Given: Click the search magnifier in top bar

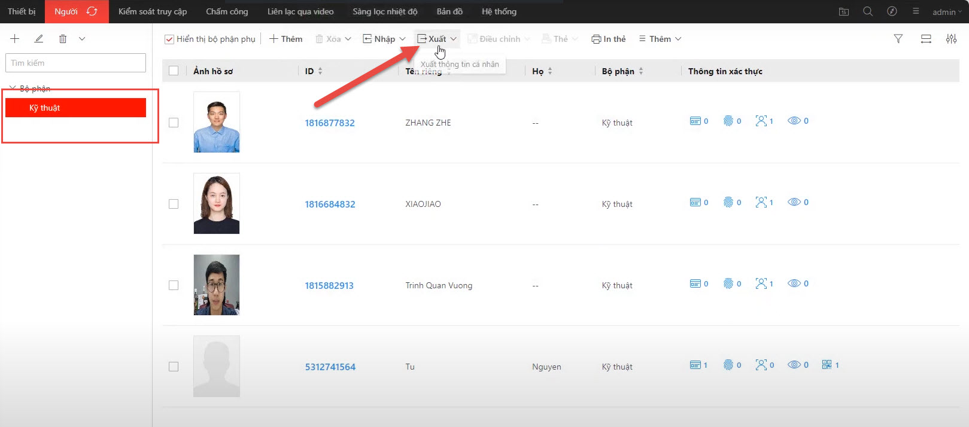Looking at the screenshot, I should (x=867, y=11).
